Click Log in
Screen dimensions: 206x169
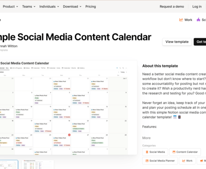coord(197,6)
